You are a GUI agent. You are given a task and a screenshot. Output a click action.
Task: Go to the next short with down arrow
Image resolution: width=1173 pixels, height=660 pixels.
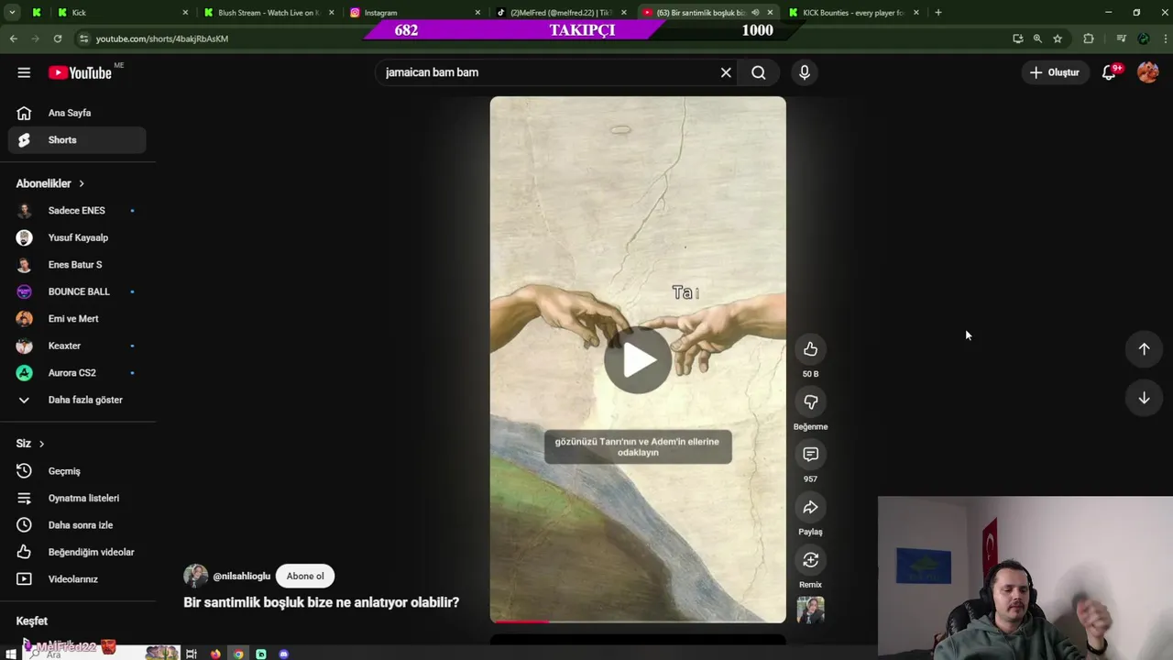point(1144,398)
